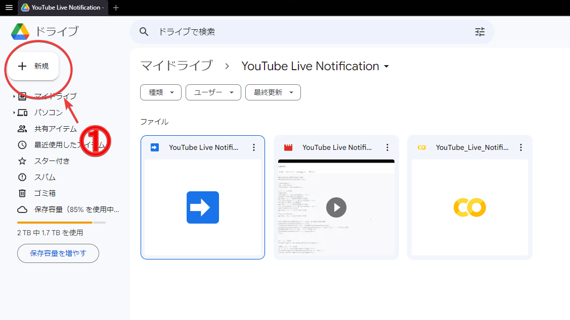Click the storage usage progress bar
The image size is (570, 320).
pos(61,222)
